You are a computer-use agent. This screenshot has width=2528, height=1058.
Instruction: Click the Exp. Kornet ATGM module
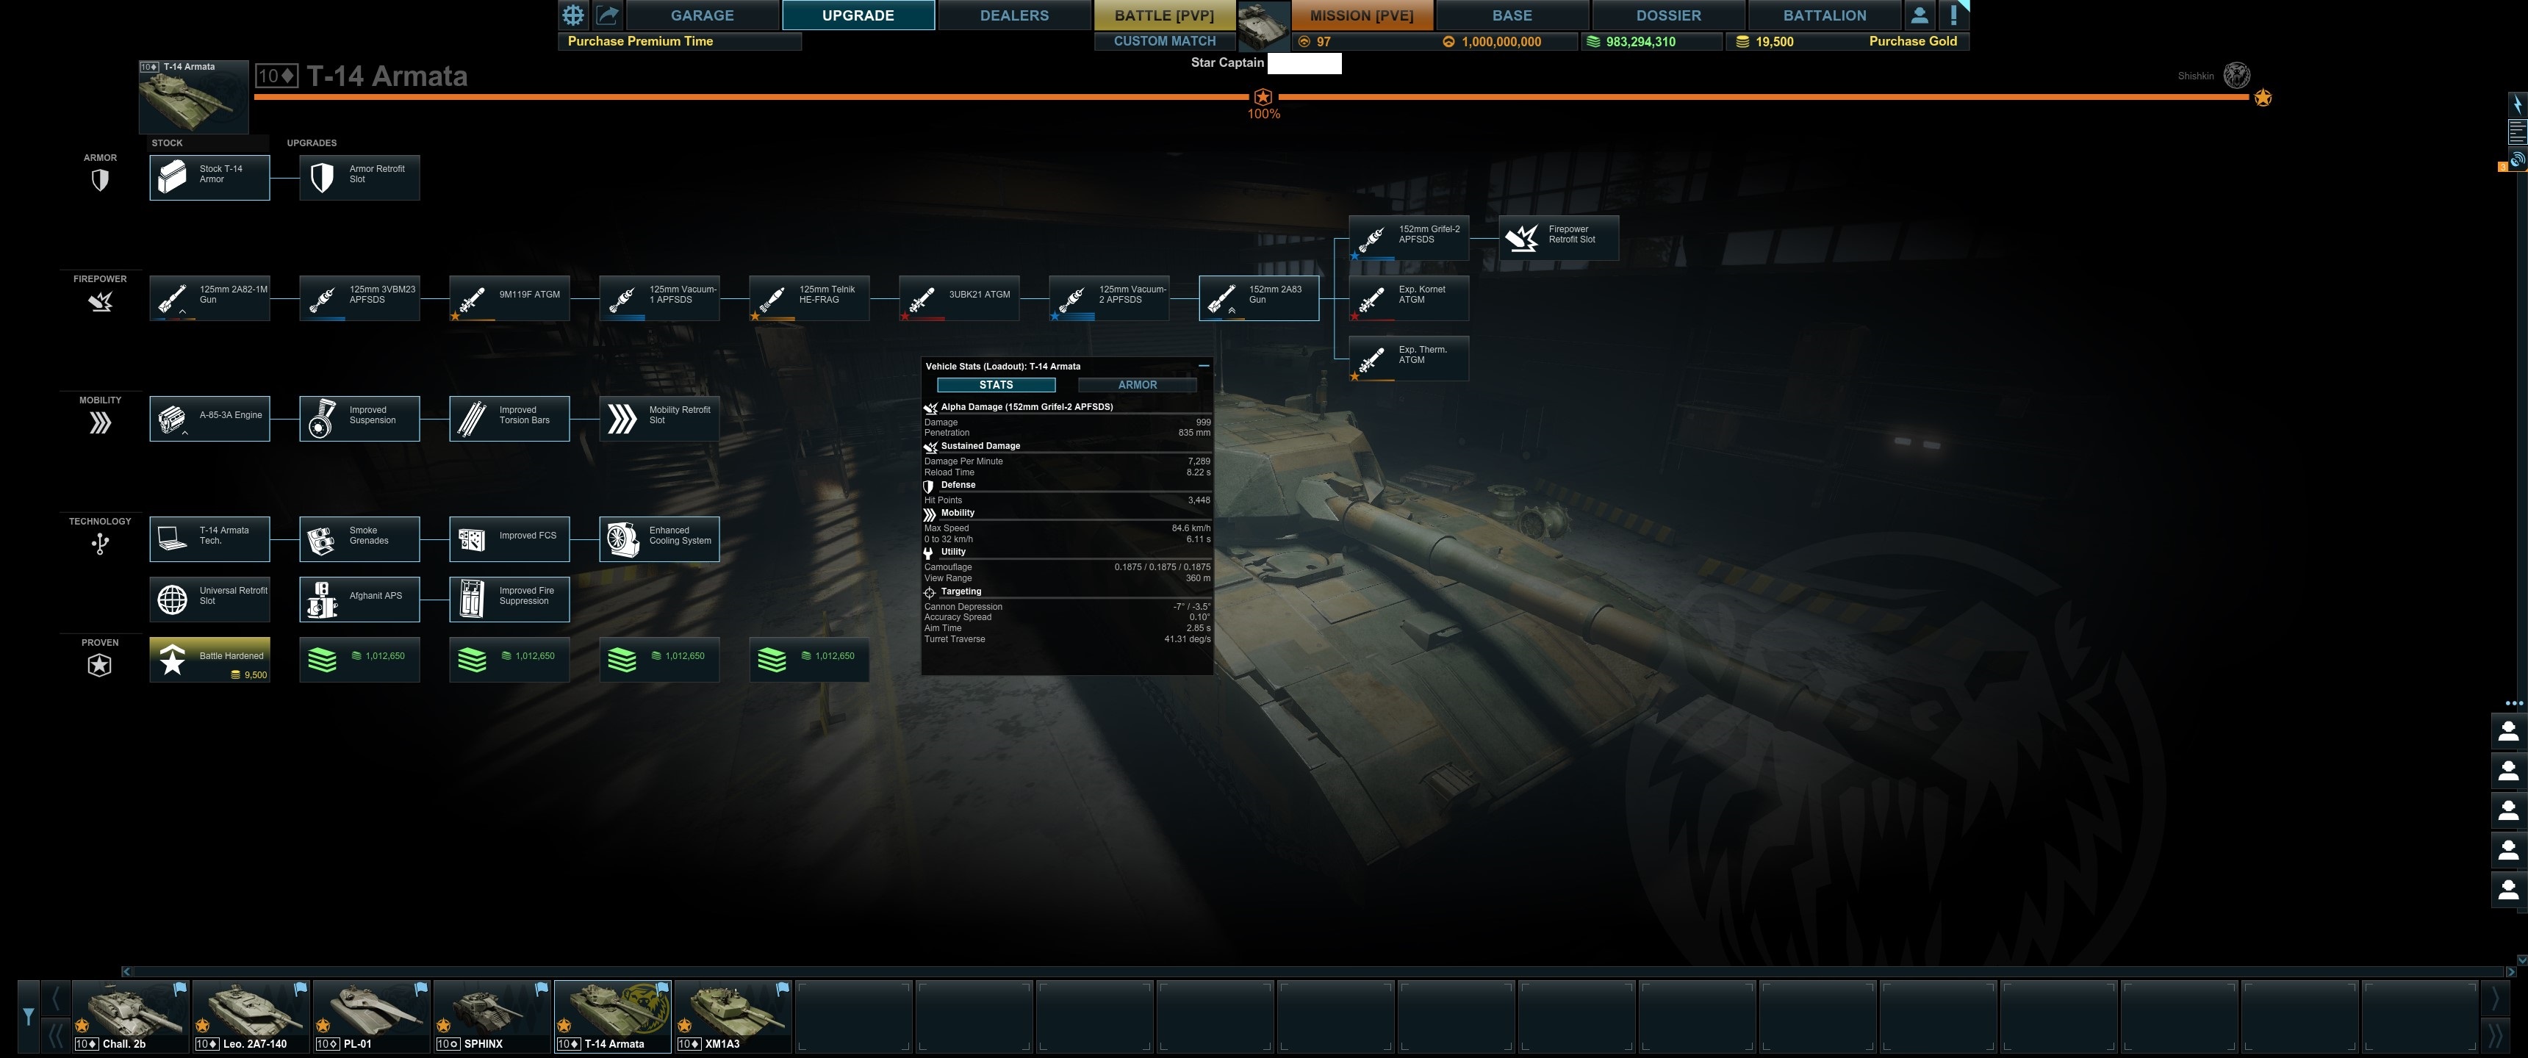pos(1408,298)
